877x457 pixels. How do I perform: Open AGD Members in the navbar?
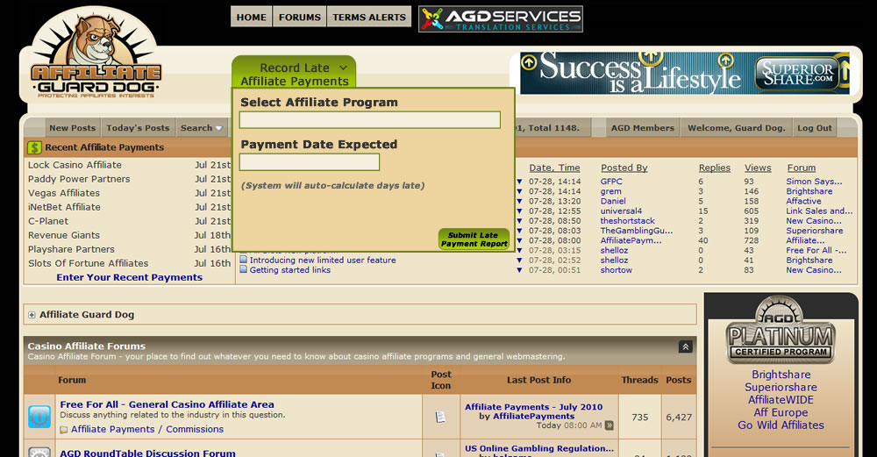click(643, 127)
